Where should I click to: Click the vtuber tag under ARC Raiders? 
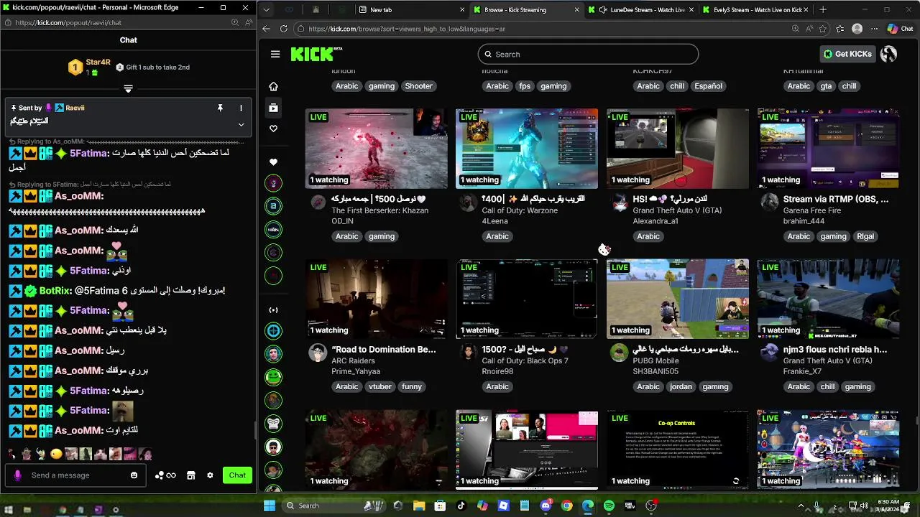(x=381, y=386)
